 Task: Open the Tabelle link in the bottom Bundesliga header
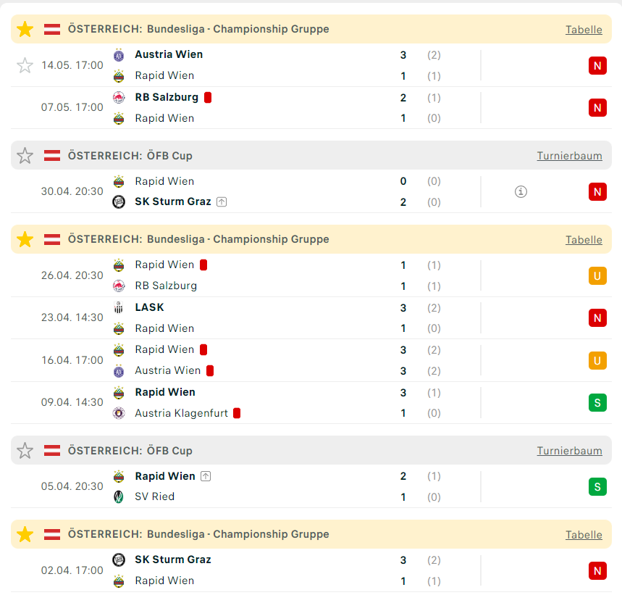(x=584, y=535)
